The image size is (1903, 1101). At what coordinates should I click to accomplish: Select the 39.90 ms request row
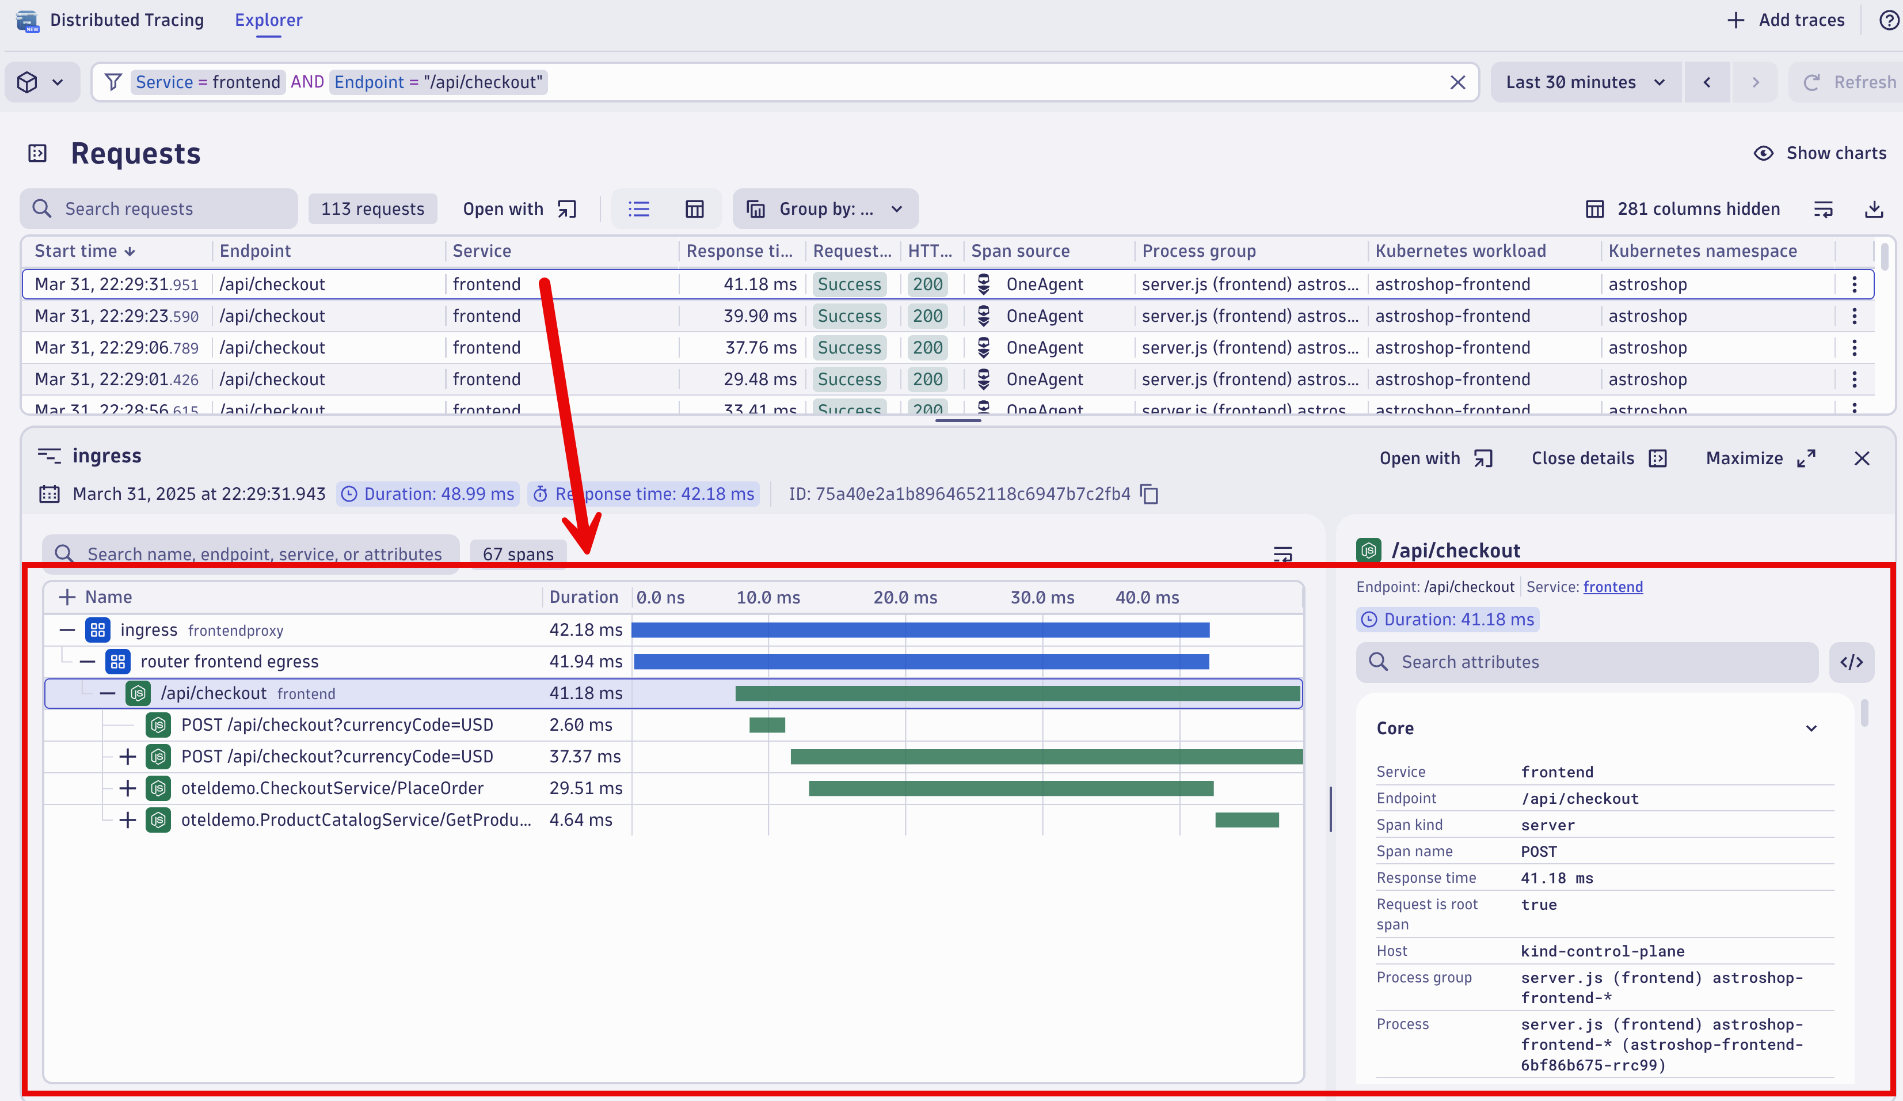tap(947, 316)
